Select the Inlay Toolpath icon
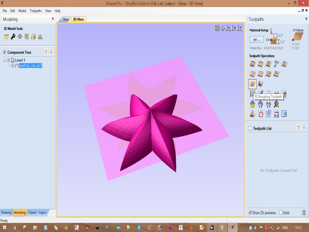 (284, 63)
